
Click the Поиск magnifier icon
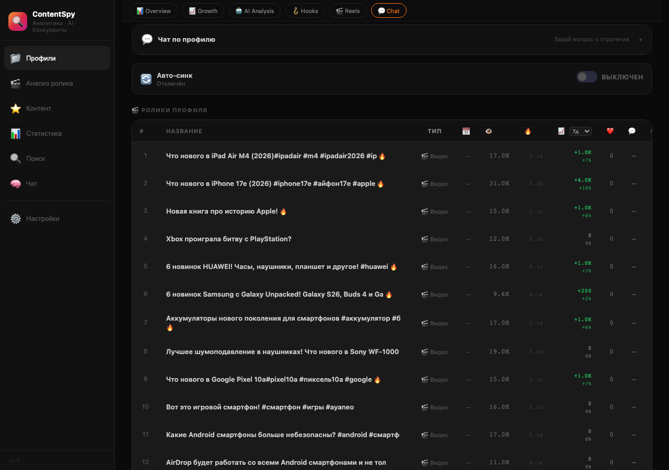(15, 158)
